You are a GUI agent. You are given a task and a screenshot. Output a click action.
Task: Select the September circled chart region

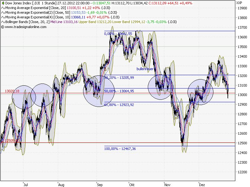[x=99, y=91]
